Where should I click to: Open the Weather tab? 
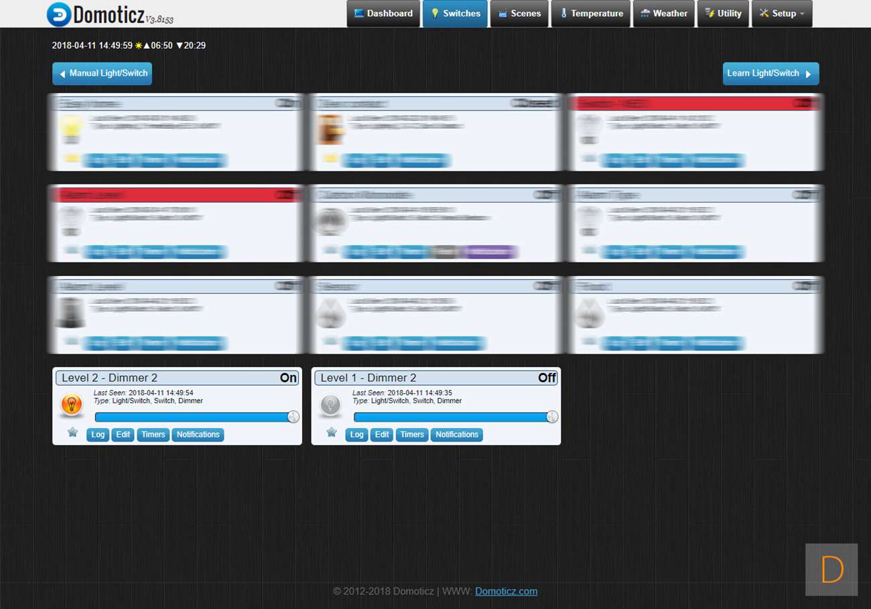664,13
